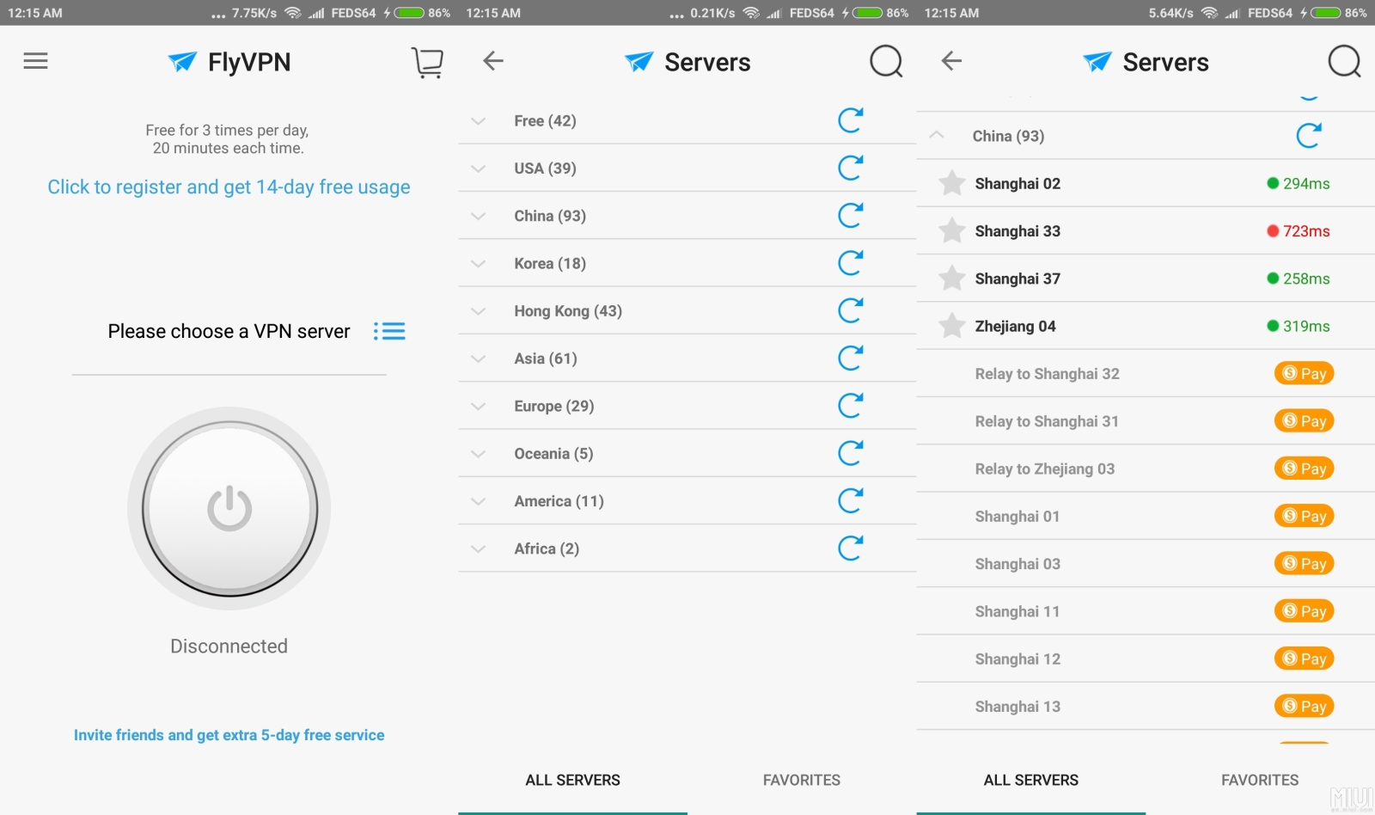Image resolution: width=1375 pixels, height=815 pixels.
Task: Click the register for 14-day free usage link
Action: 229,187
